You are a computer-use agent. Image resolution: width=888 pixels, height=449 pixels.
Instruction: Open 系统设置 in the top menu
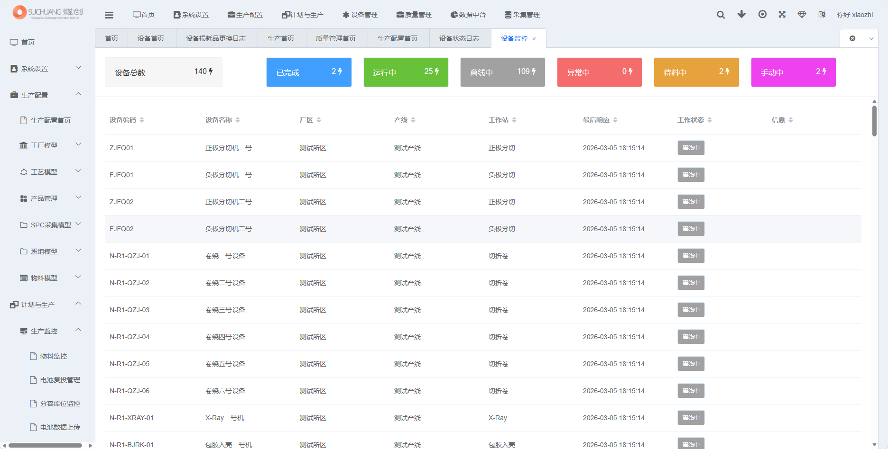pos(191,15)
